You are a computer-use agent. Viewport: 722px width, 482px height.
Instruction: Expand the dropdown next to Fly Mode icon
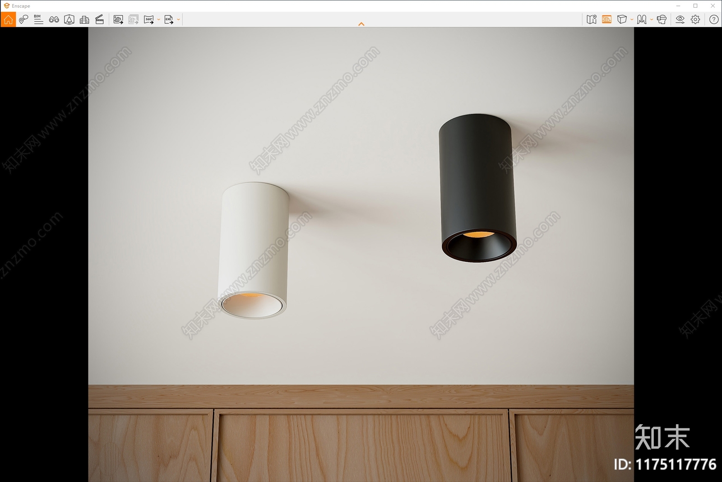coord(652,19)
